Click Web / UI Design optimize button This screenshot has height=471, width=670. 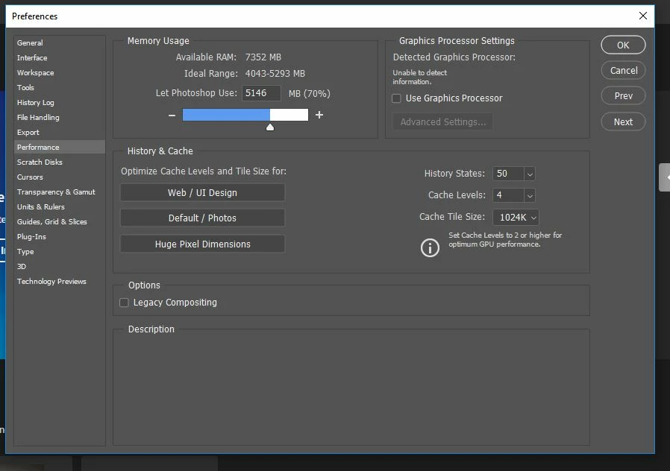point(202,192)
